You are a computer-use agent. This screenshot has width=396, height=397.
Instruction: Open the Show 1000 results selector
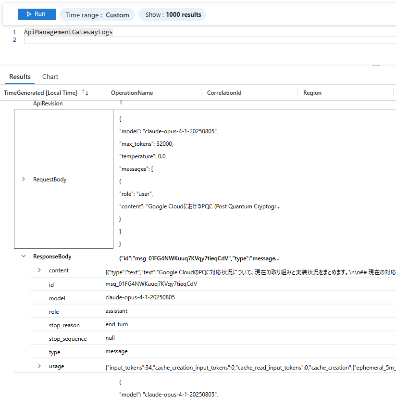pos(173,15)
